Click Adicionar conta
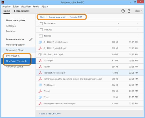 click(x=14, y=67)
